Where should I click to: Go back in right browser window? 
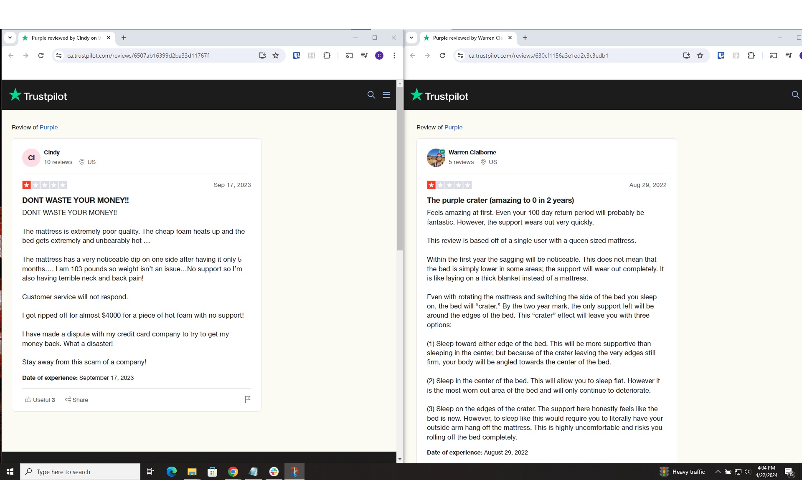413,56
